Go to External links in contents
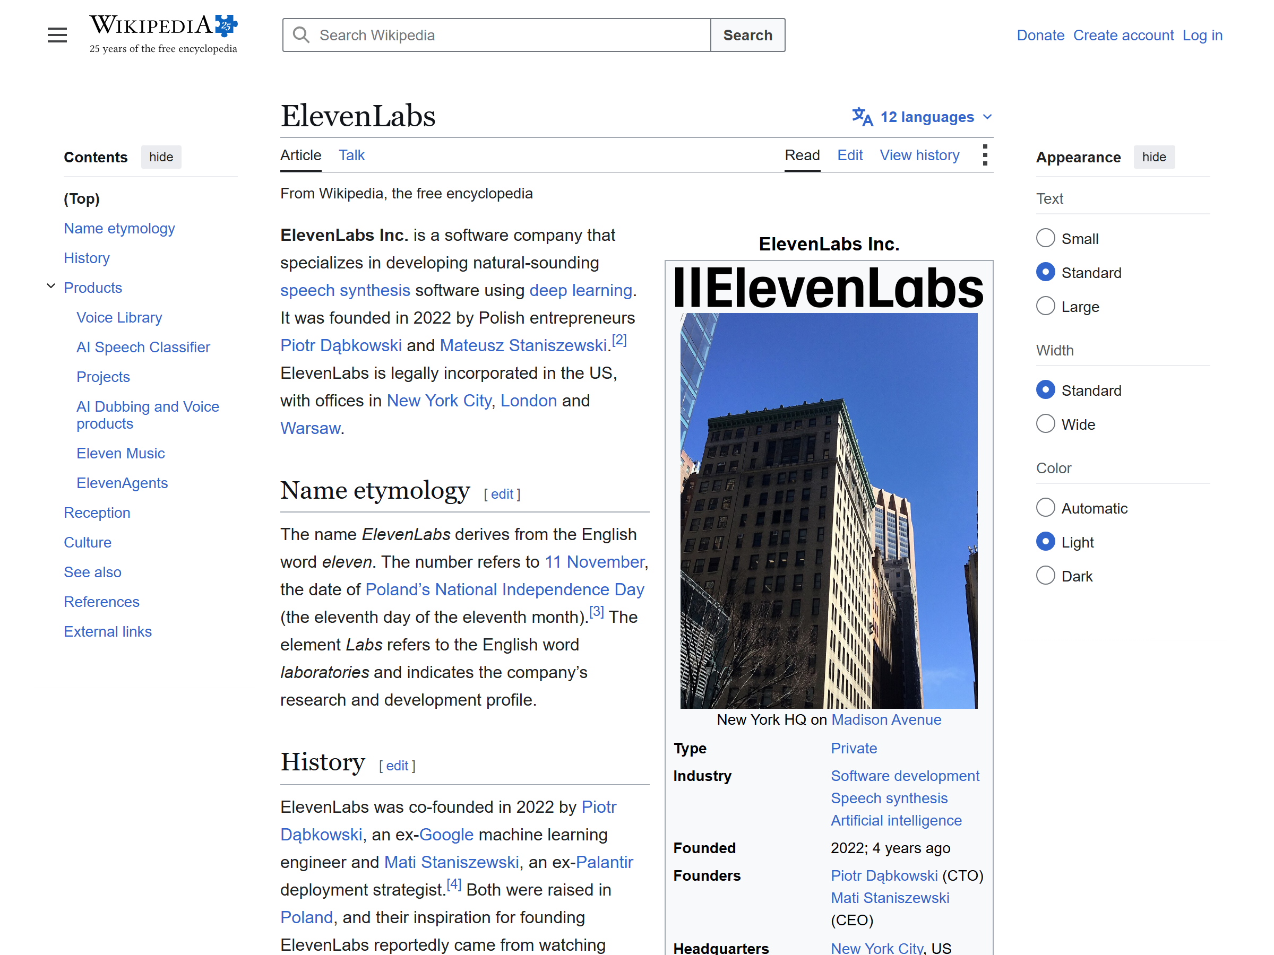This screenshot has width=1274, height=955. (x=108, y=631)
